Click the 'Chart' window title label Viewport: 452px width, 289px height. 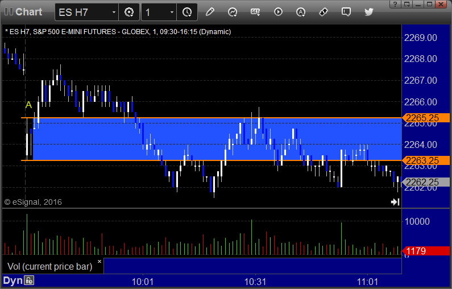pyautogui.click(x=29, y=12)
